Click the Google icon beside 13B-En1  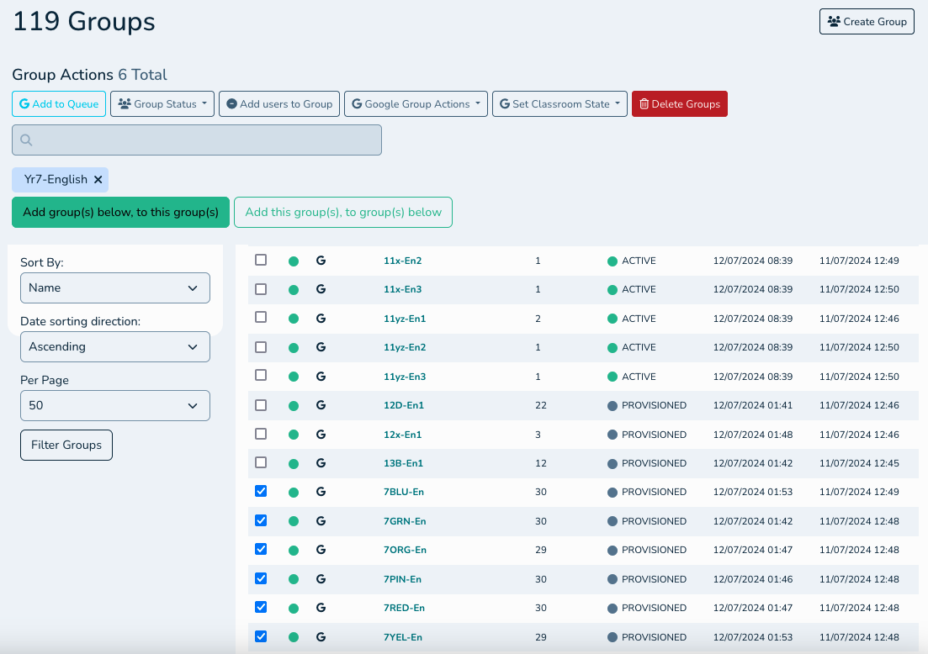coord(321,463)
